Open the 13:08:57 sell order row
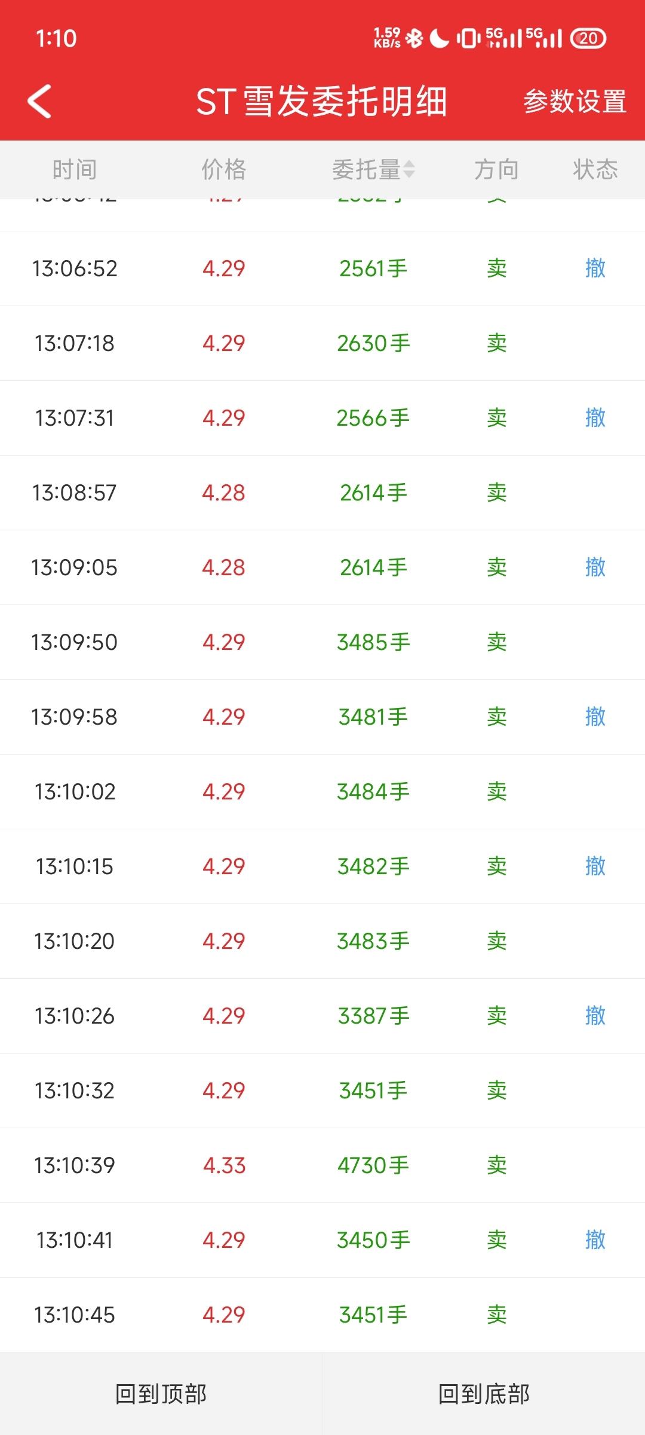Image resolution: width=645 pixels, height=1435 pixels. (x=322, y=493)
